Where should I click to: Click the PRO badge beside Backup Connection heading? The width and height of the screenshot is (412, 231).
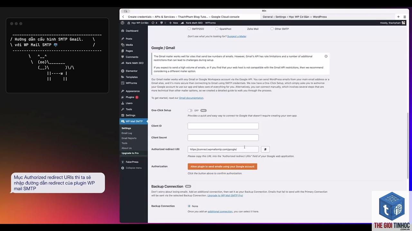point(188,186)
